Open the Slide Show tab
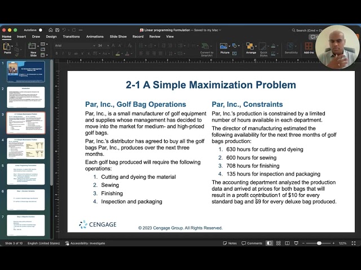This screenshot has height=270, width=361. (118, 37)
